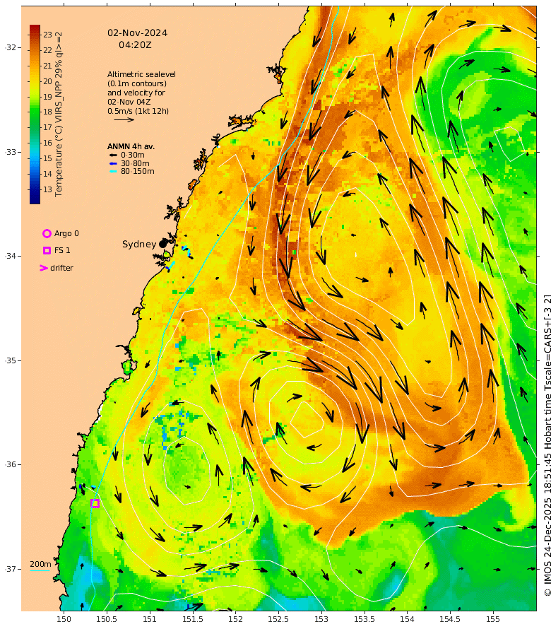Click the '80-150m' depth label
This screenshot has width=551, height=629.
tap(138, 171)
